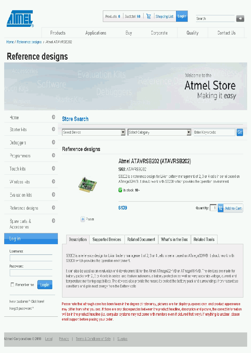
Task: Open the Corporate menu
Action: coord(159,33)
